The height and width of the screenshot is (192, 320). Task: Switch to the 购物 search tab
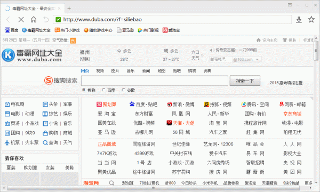[192, 71]
